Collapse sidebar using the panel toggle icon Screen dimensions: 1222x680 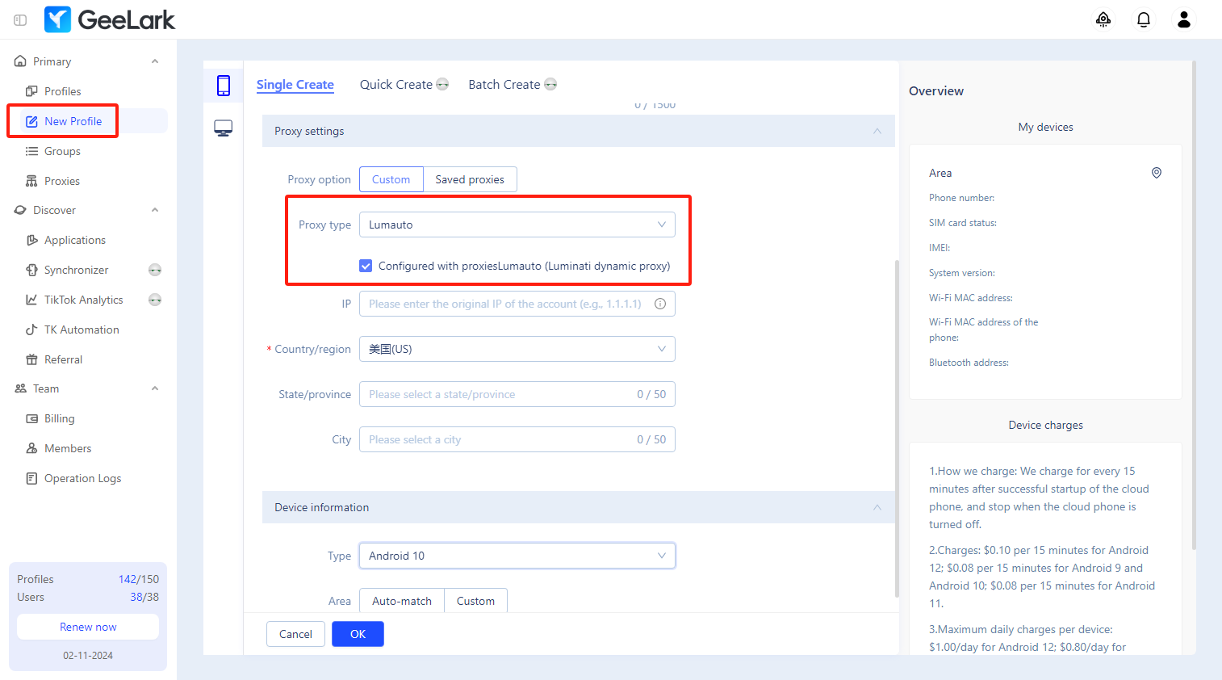(20, 19)
